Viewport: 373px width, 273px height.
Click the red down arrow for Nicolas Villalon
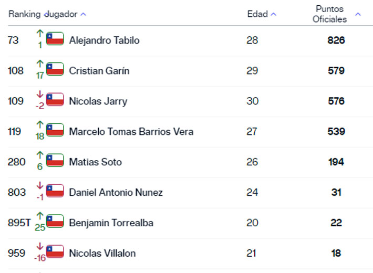39,246
